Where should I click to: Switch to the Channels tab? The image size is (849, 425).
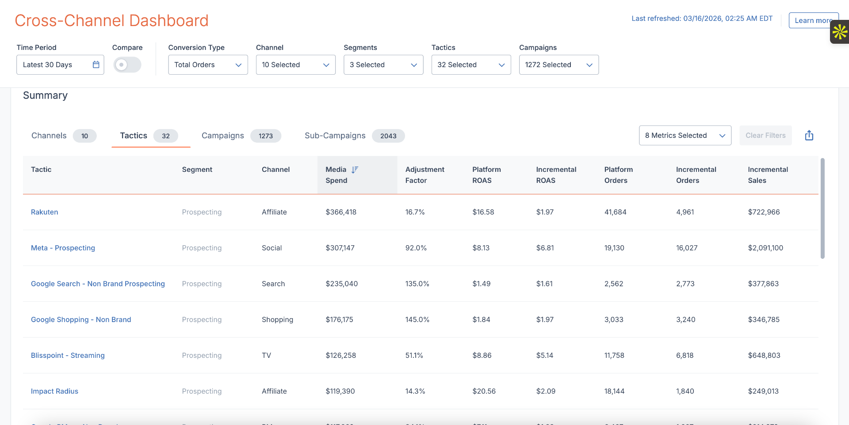click(49, 136)
